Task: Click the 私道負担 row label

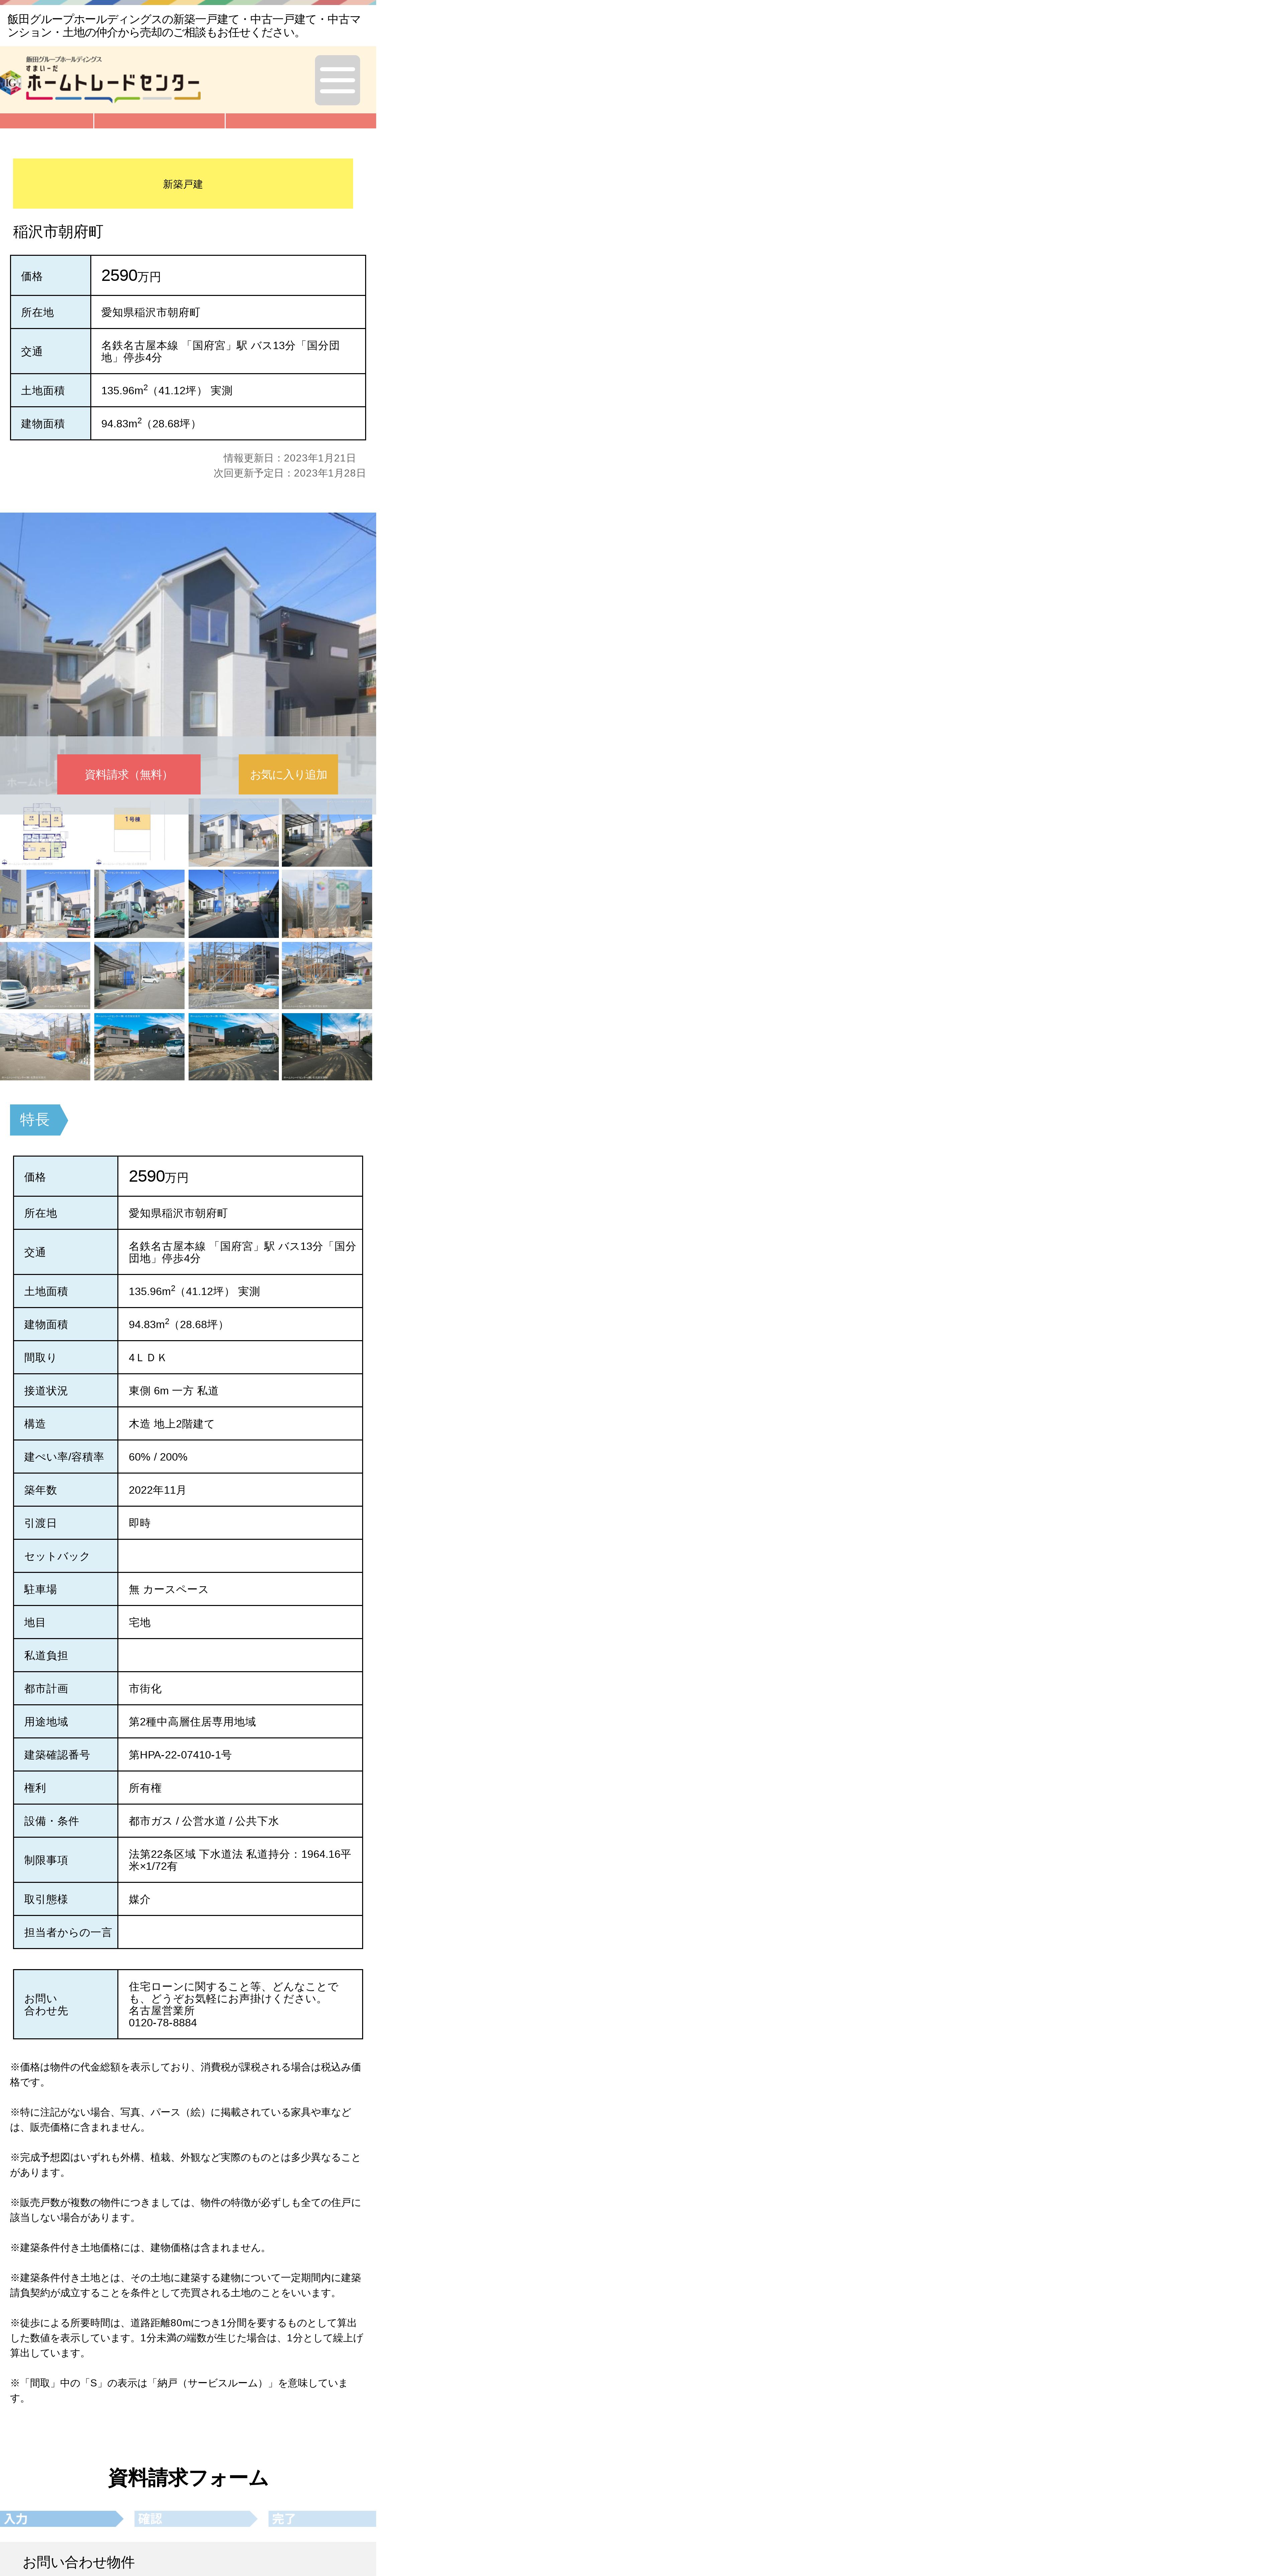Action: point(46,1655)
